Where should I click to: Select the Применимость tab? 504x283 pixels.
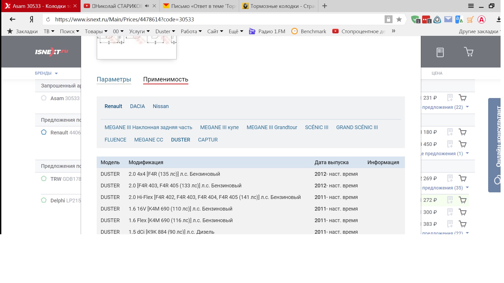(166, 79)
